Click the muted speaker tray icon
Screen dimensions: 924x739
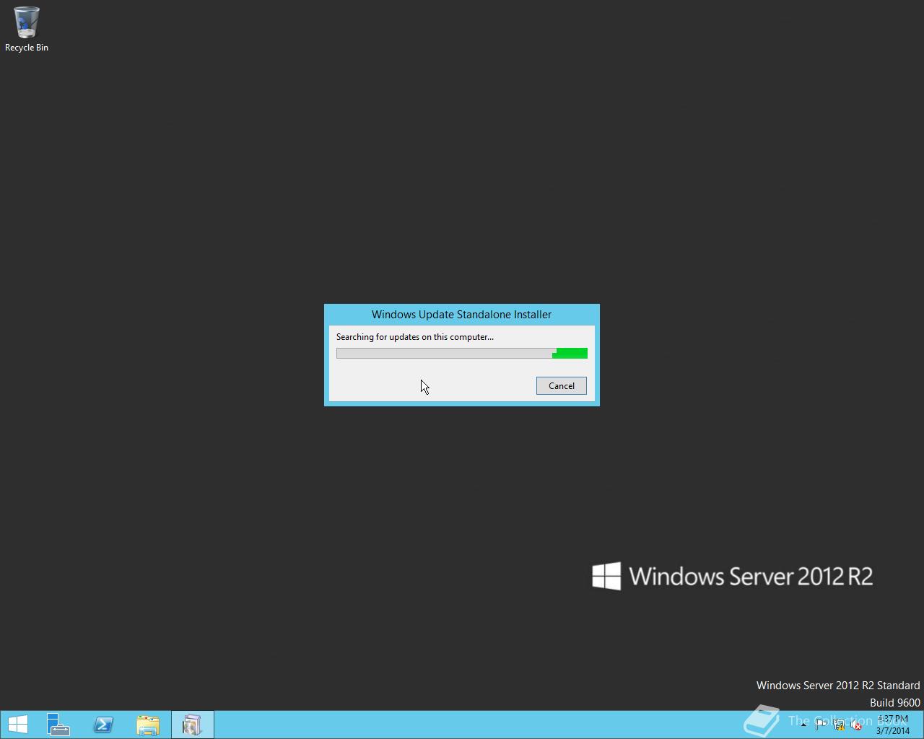[856, 725]
